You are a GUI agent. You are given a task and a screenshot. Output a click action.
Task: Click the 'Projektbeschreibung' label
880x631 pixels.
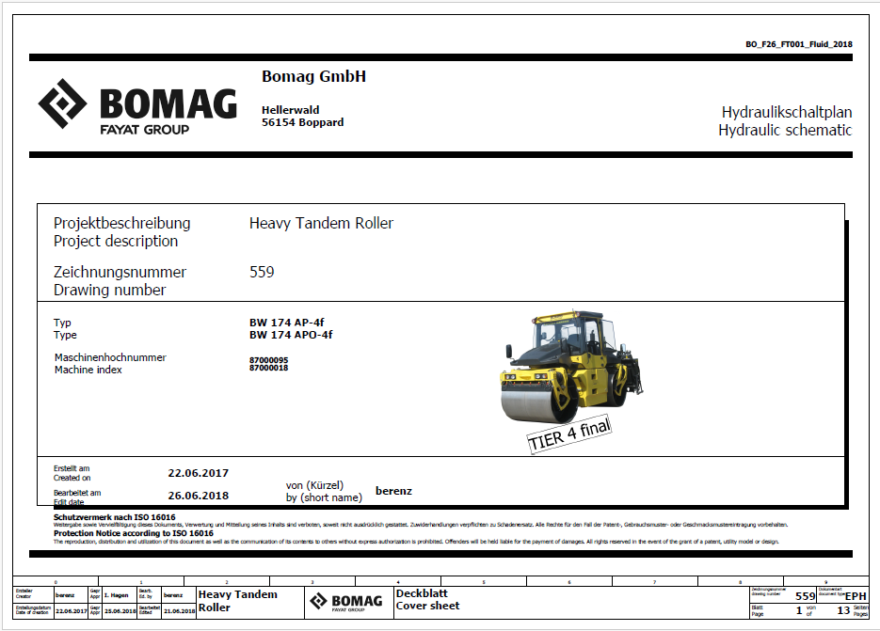click(121, 223)
